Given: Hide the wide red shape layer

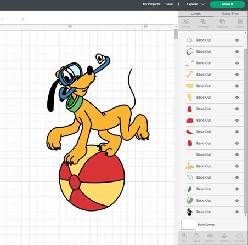Looking at the screenshot, I should coord(237,121).
